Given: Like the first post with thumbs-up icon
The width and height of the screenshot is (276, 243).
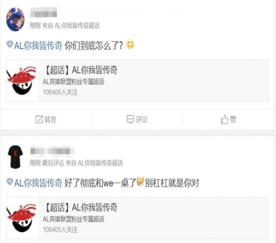Looking at the screenshot, I should (224, 119).
